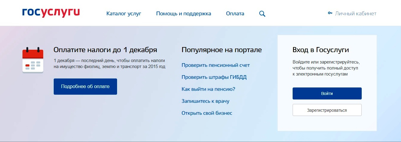Click heading Оплатите налоги до 1 декабря
The height and width of the screenshot is (142, 401).
tap(105, 50)
